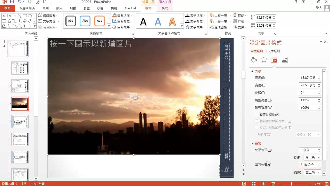Increase 高度 height value in format pane
Image resolution: width=330 pixels, height=186 pixels.
pos(319,76)
